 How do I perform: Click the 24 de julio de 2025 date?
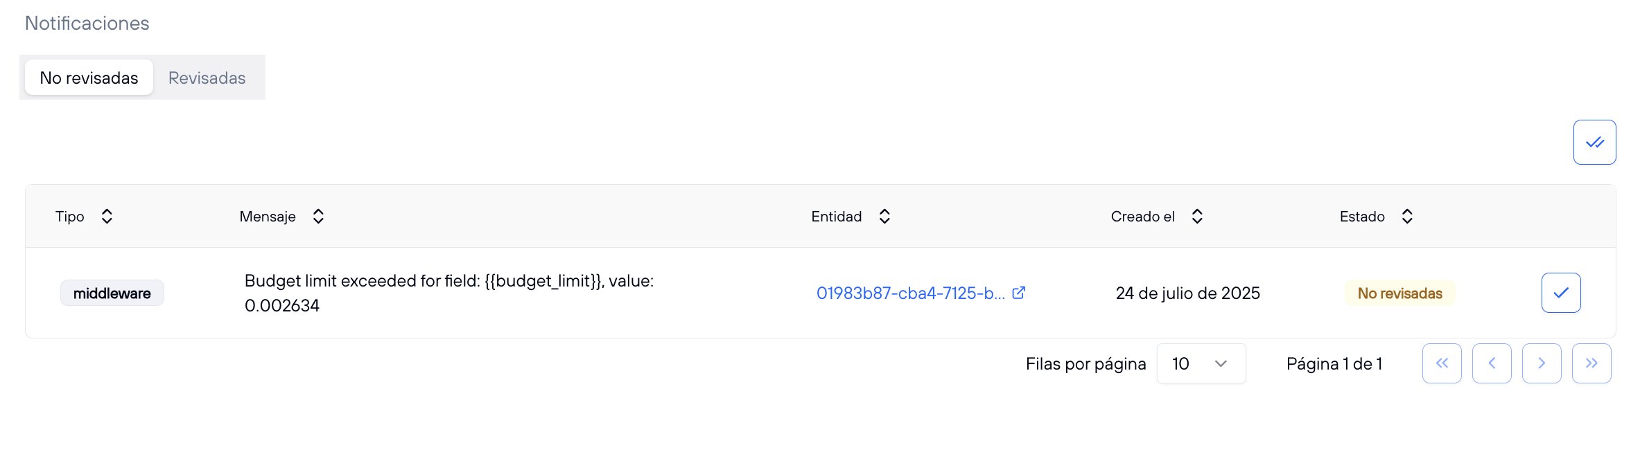pyautogui.click(x=1187, y=293)
